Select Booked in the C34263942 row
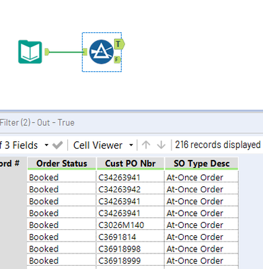263x269 pixels. [x=62, y=190]
